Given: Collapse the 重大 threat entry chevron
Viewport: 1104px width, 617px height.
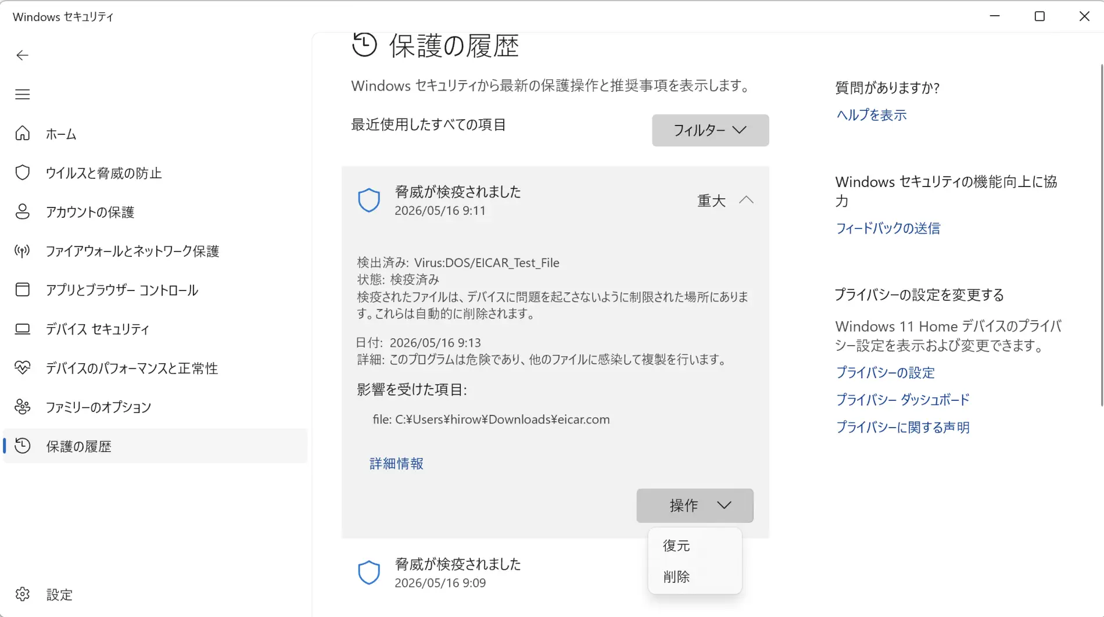Looking at the screenshot, I should click(746, 200).
